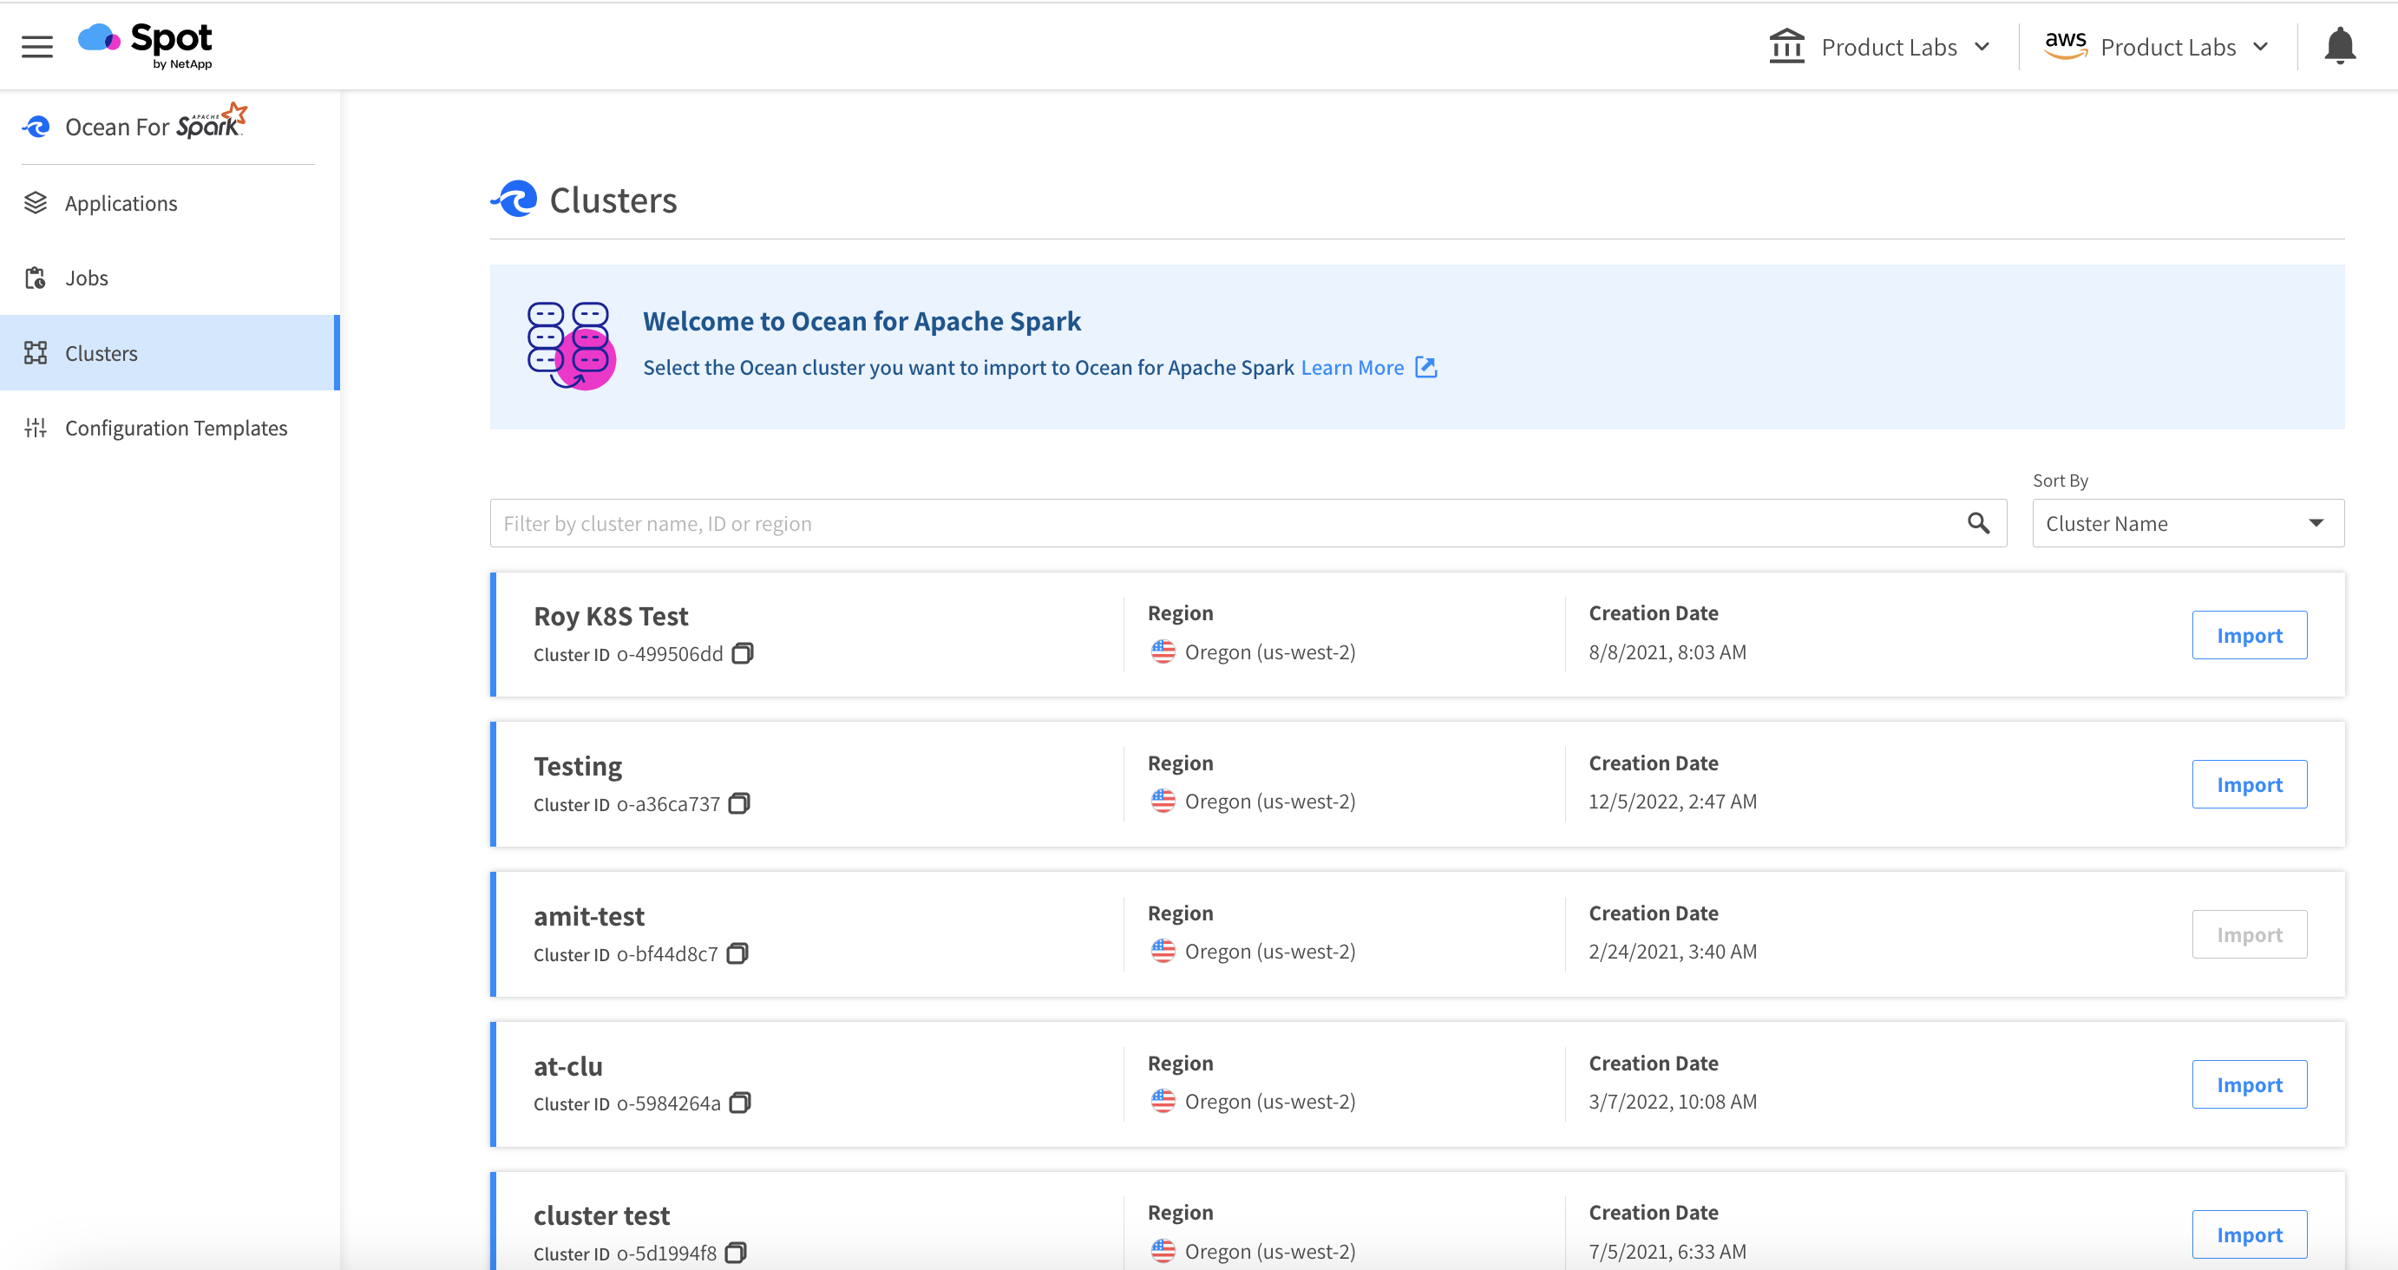Click the Sort By label
Viewport: 2398px width, 1270px height.
coord(2061,481)
